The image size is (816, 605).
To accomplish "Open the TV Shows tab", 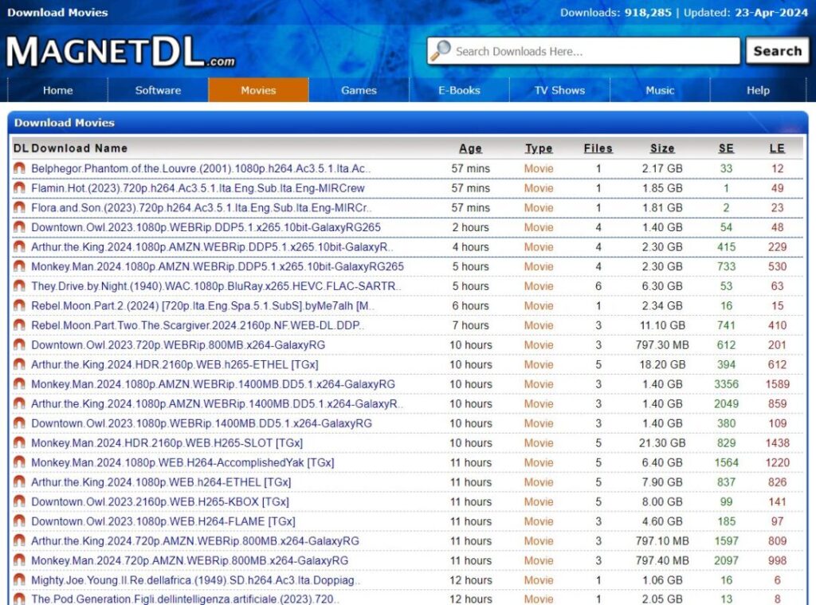I will coord(559,90).
